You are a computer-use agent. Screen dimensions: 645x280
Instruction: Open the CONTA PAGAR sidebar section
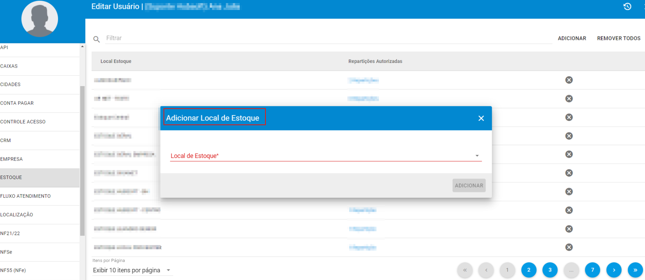(40, 103)
